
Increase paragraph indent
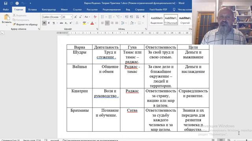pos(132,17)
